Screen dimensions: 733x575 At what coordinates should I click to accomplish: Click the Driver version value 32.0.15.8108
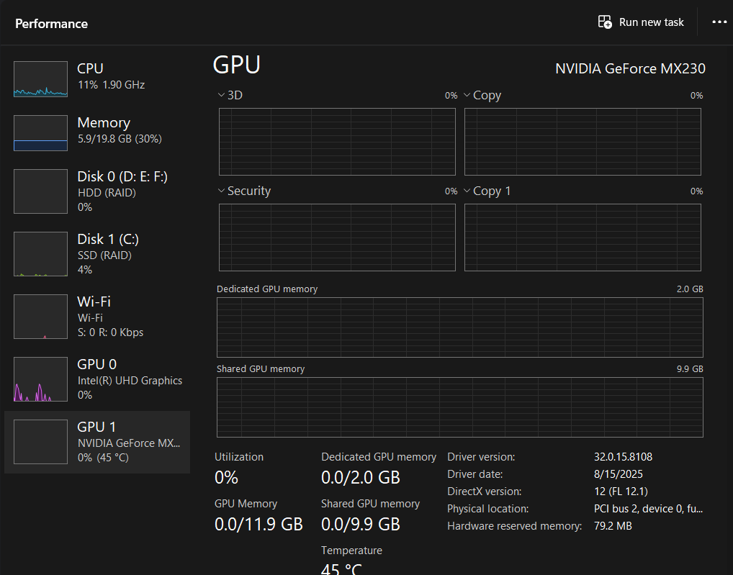(623, 457)
